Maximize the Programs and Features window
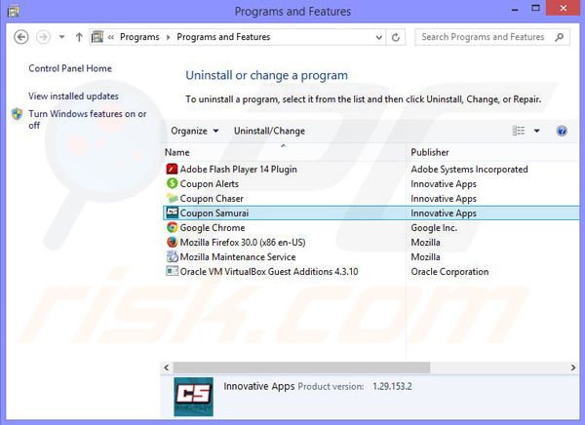This screenshot has width=585, height=425. [x=535, y=8]
